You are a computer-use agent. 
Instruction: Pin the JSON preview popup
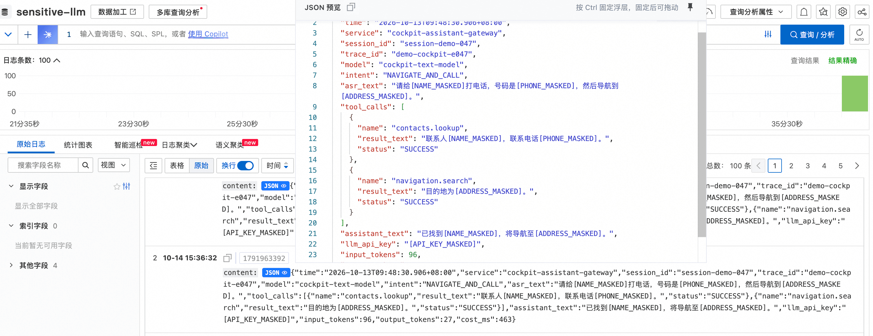coord(690,7)
